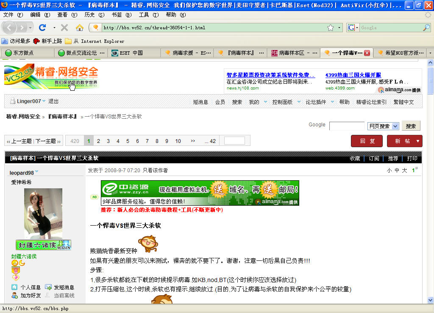This screenshot has height=313, width=434.
Task: Open the 网页搜索 combo box
Action: (x=383, y=126)
